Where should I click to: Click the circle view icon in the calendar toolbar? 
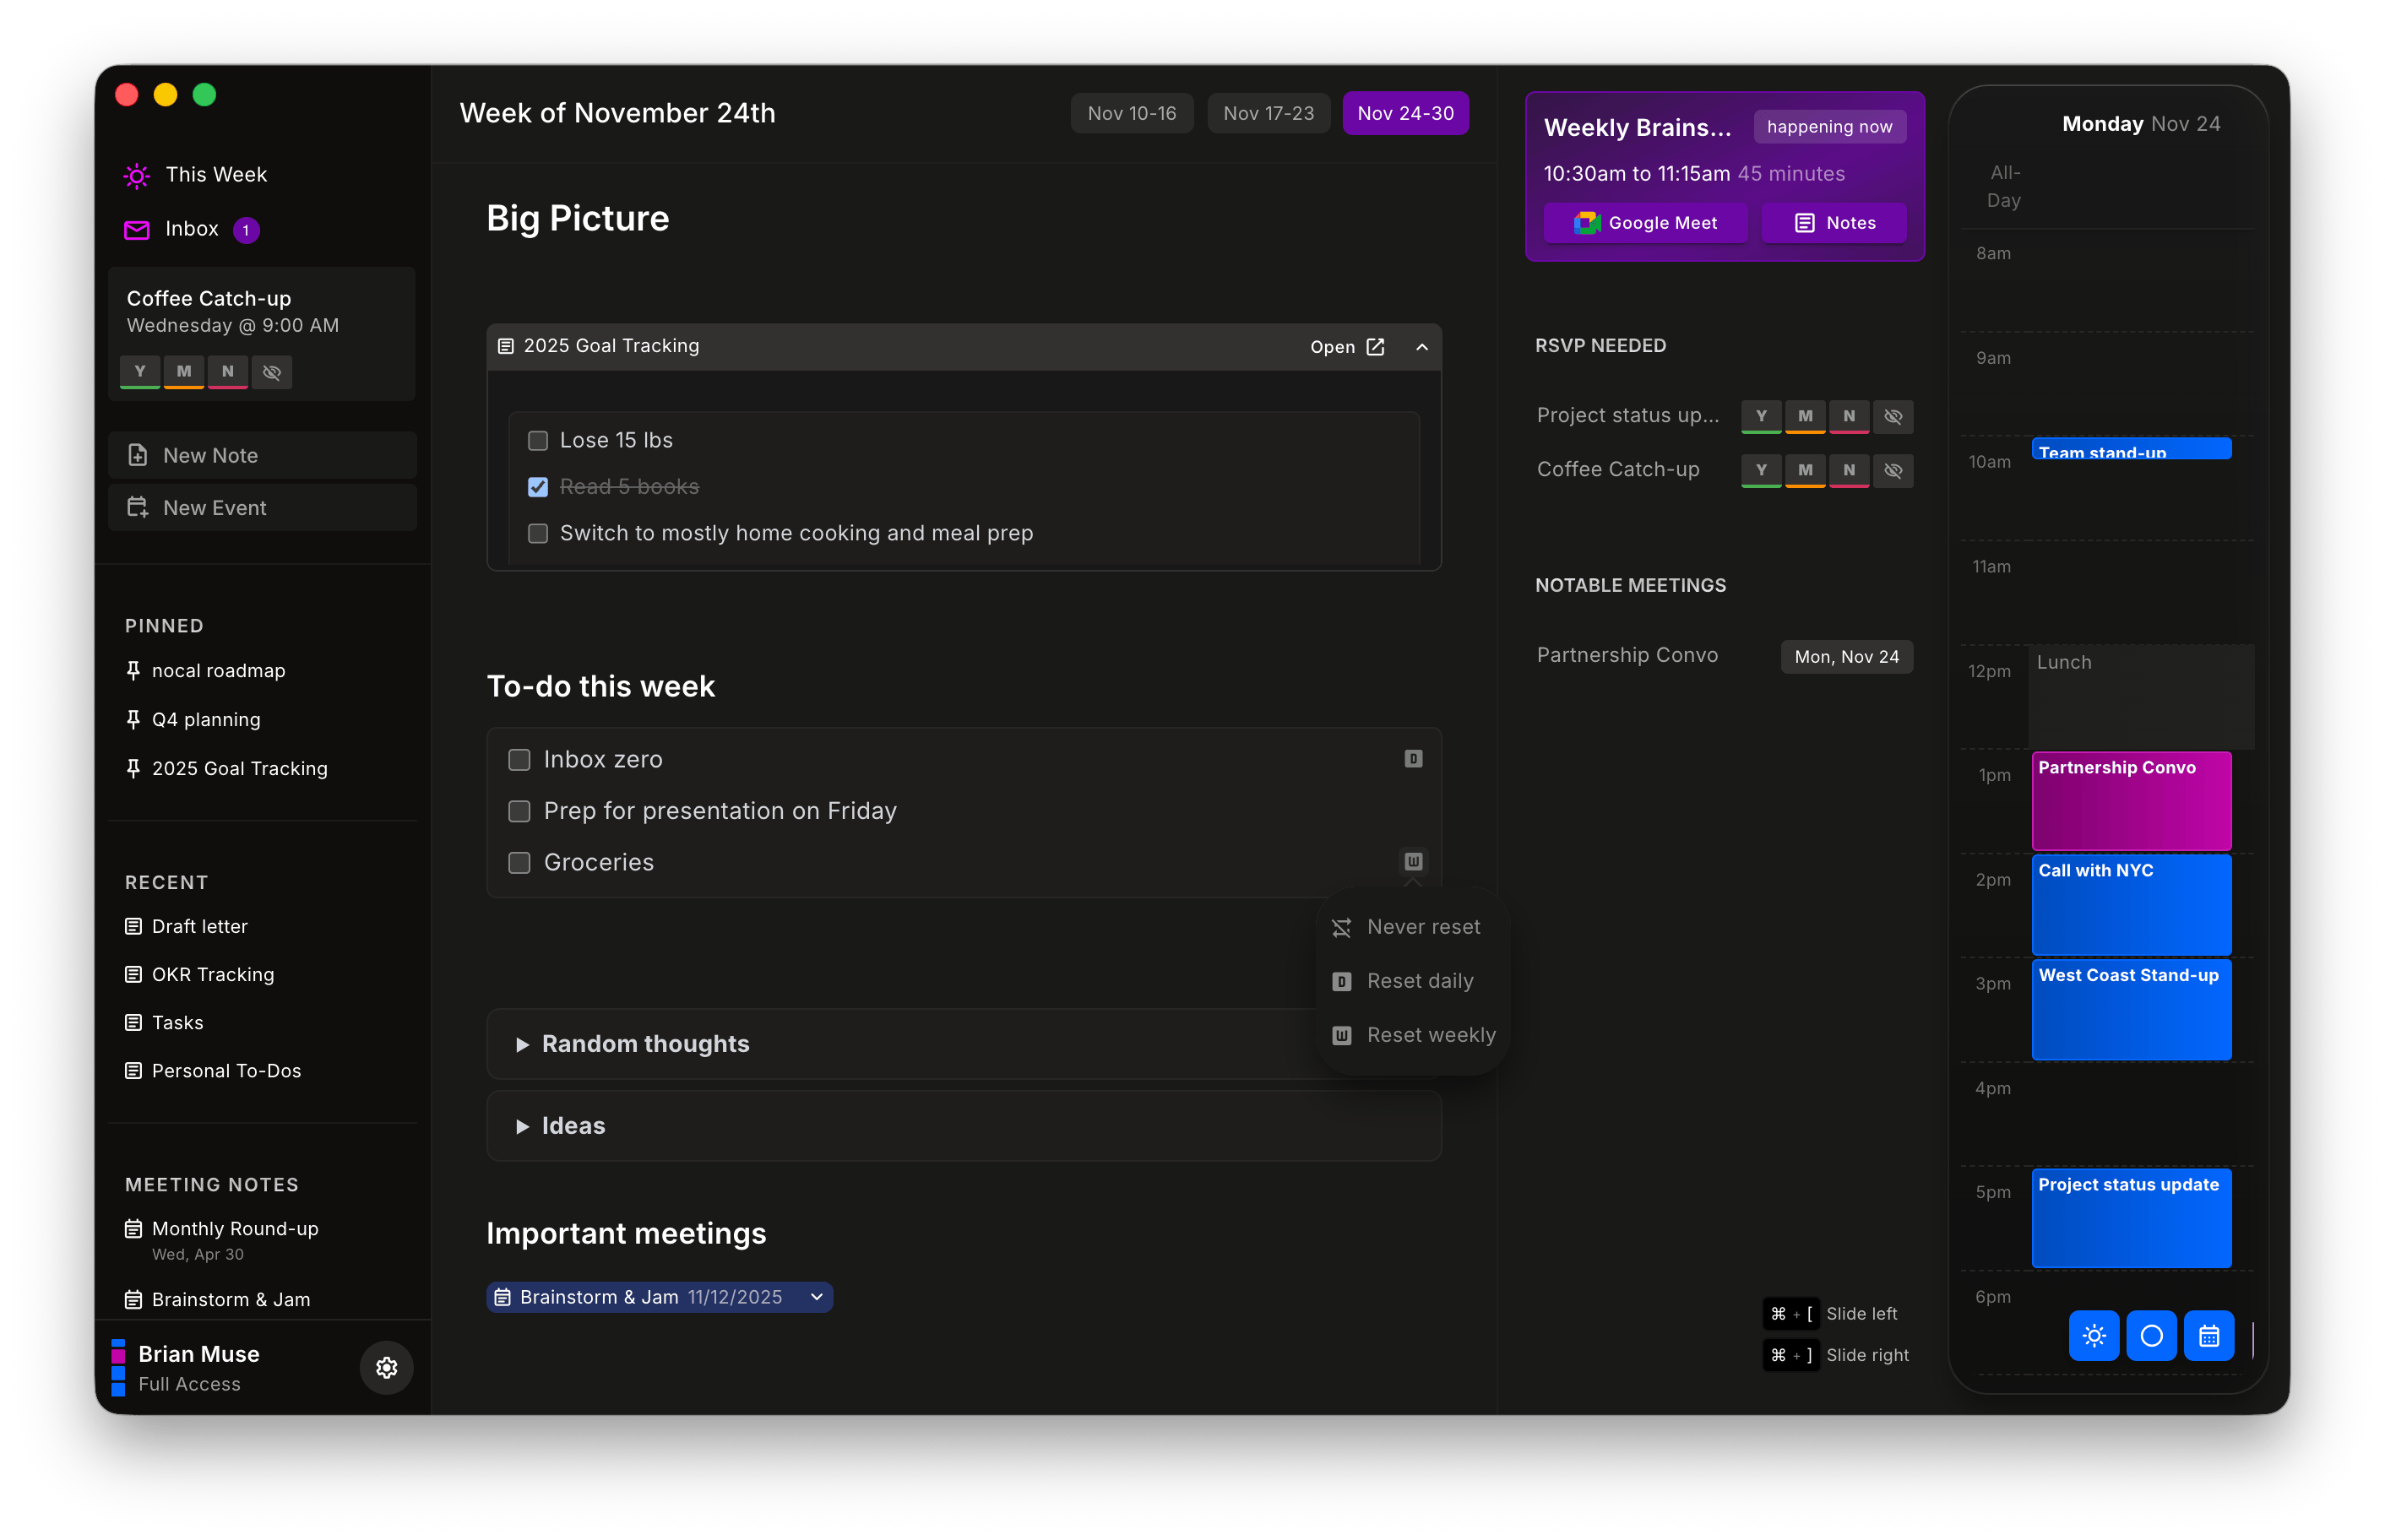click(x=2152, y=1336)
